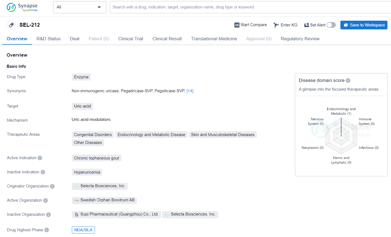Image resolution: width=391 pixels, height=237 pixels.
Task: Click the Start Compare button
Action: pos(251,25)
